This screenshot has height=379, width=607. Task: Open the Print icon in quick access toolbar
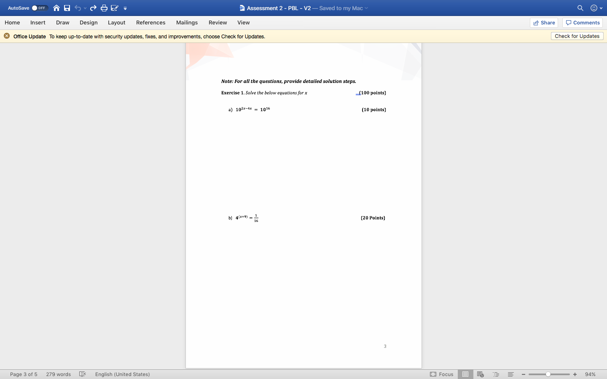104,8
